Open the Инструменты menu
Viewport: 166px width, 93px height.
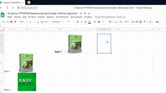[x=62, y=17]
